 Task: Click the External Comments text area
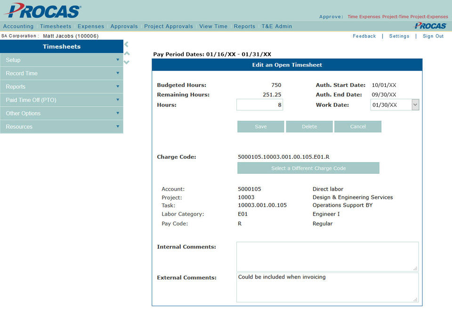click(x=327, y=288)
